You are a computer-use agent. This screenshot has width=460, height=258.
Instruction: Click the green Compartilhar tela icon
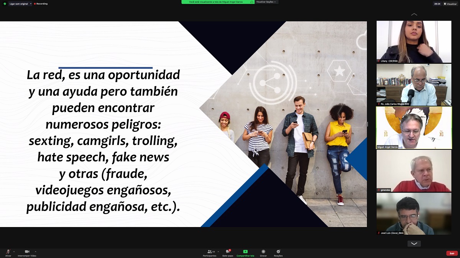(x=245, y=253)
